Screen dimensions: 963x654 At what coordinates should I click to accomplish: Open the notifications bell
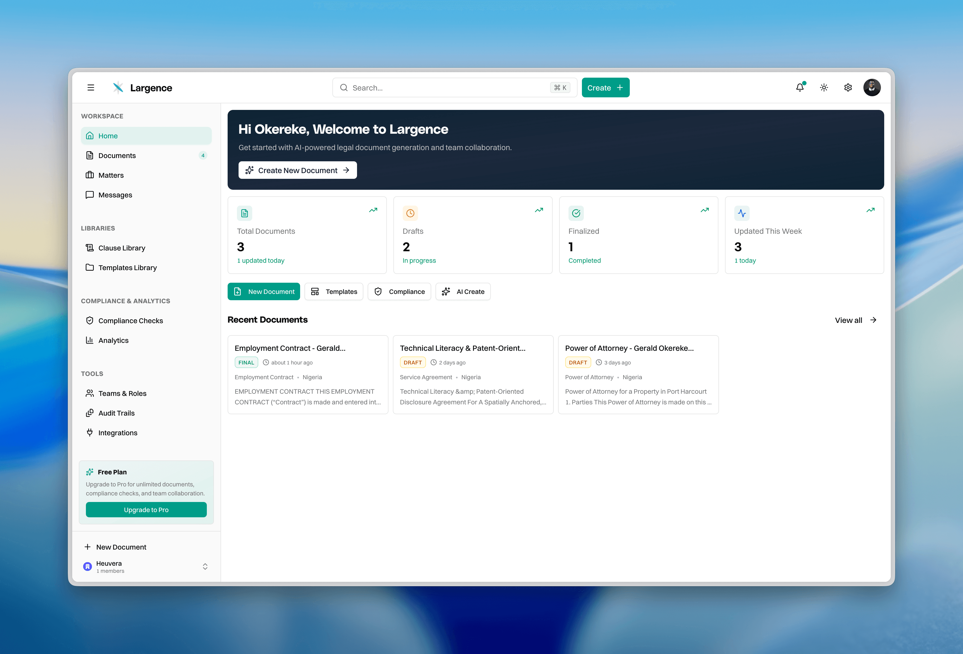tap(799, 87)
